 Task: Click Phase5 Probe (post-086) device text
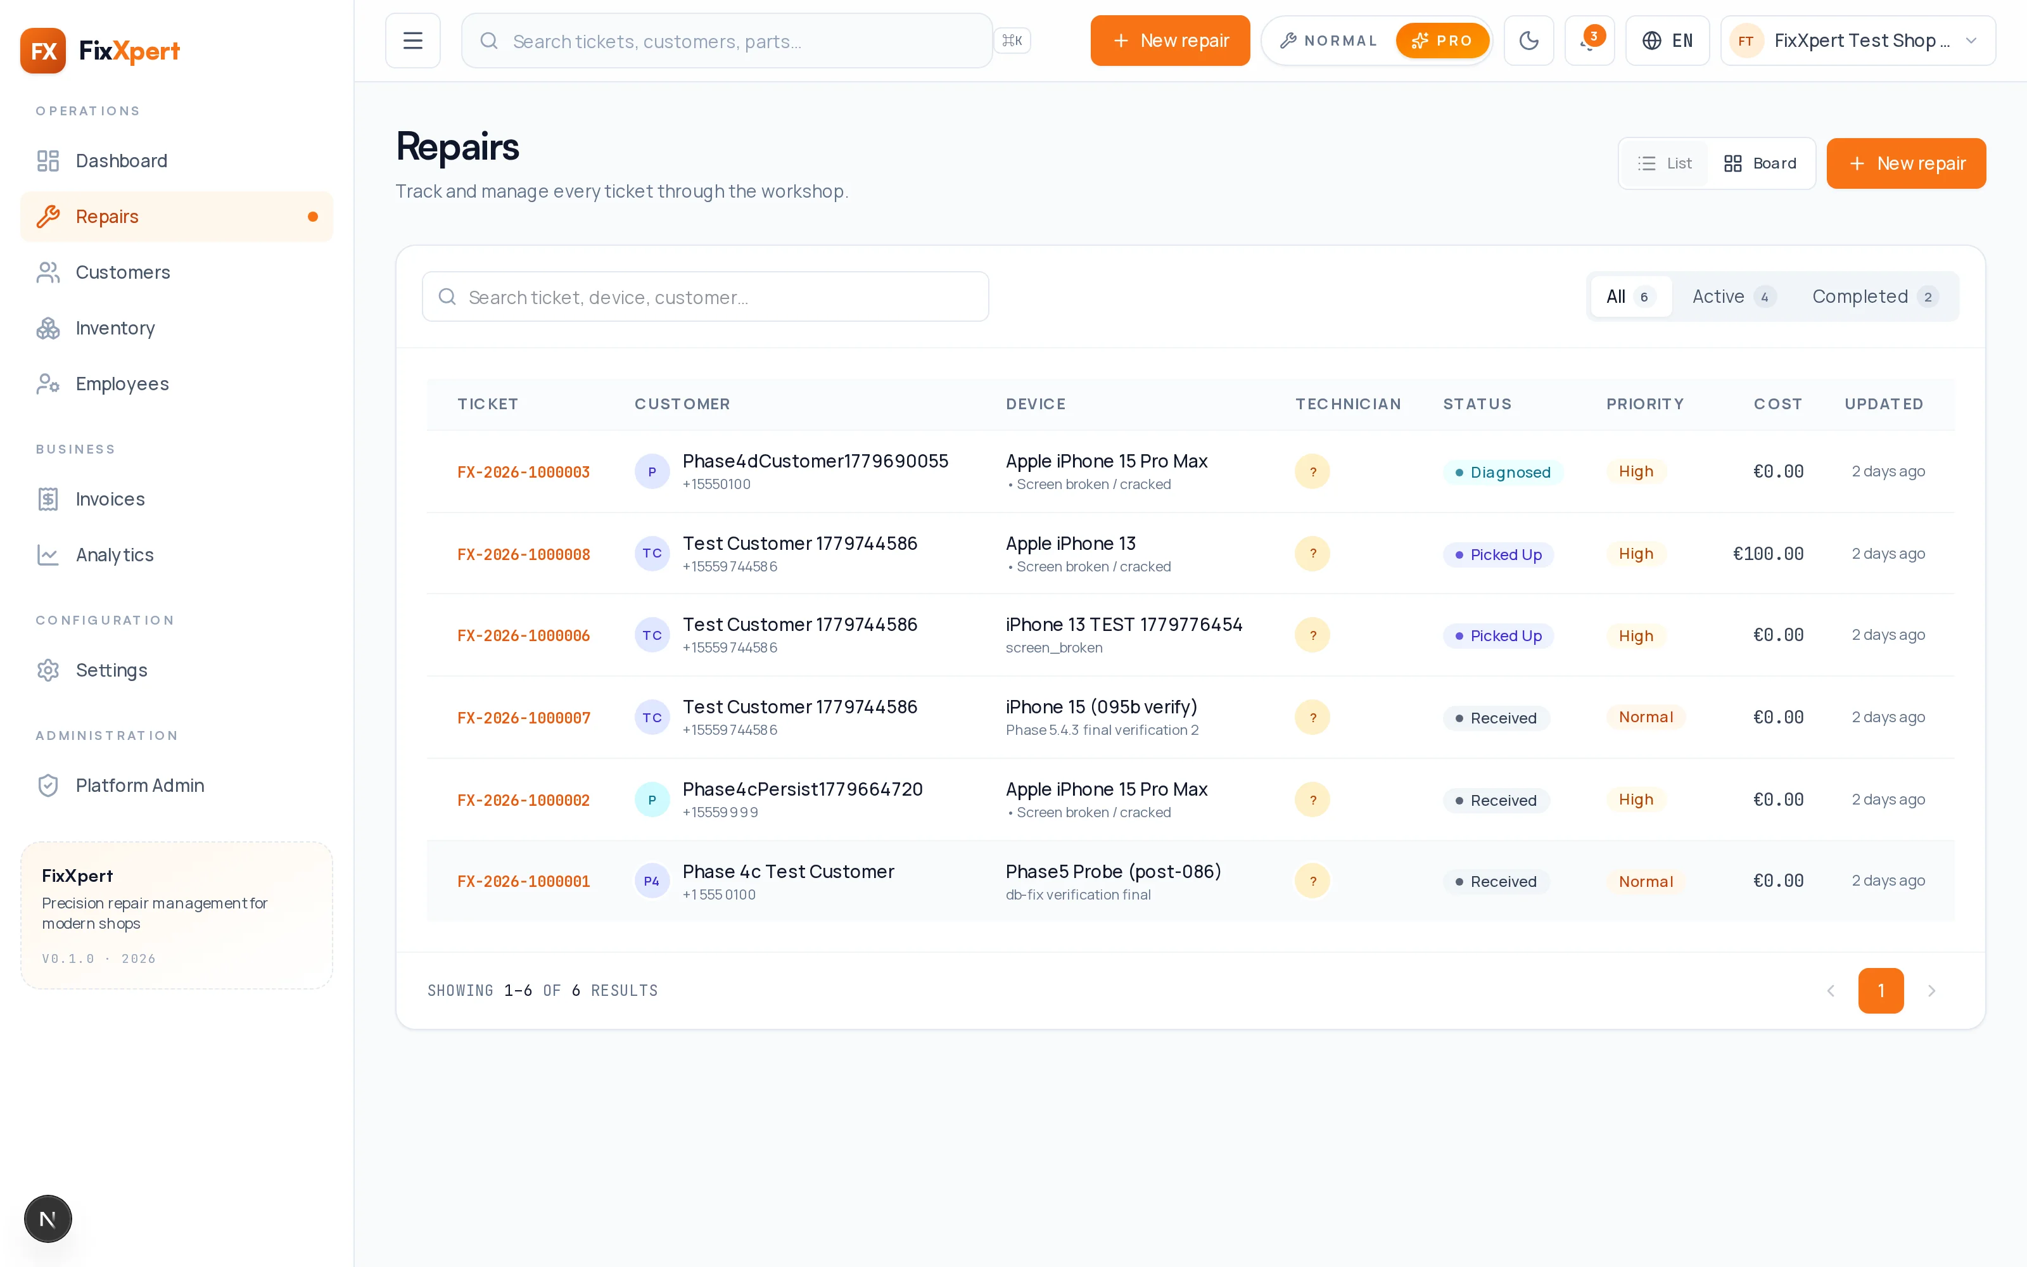click(x=1113, y=872)
